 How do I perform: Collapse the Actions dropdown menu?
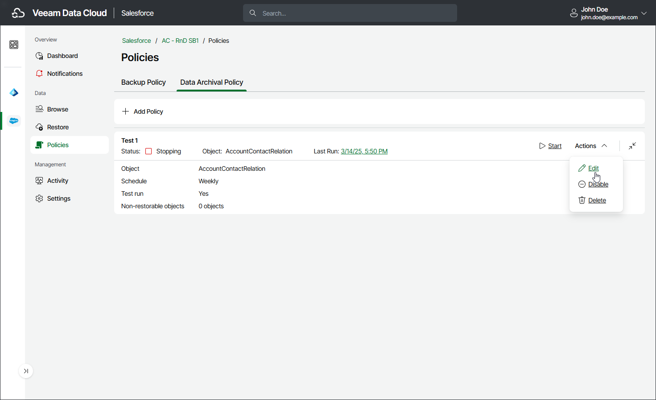[x=591, y=146]
